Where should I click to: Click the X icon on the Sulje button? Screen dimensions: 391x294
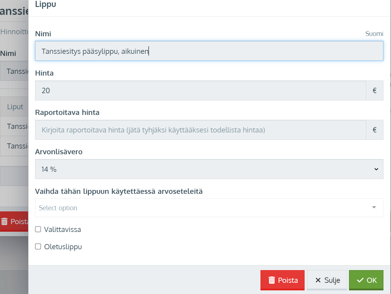tap(318, 280)
